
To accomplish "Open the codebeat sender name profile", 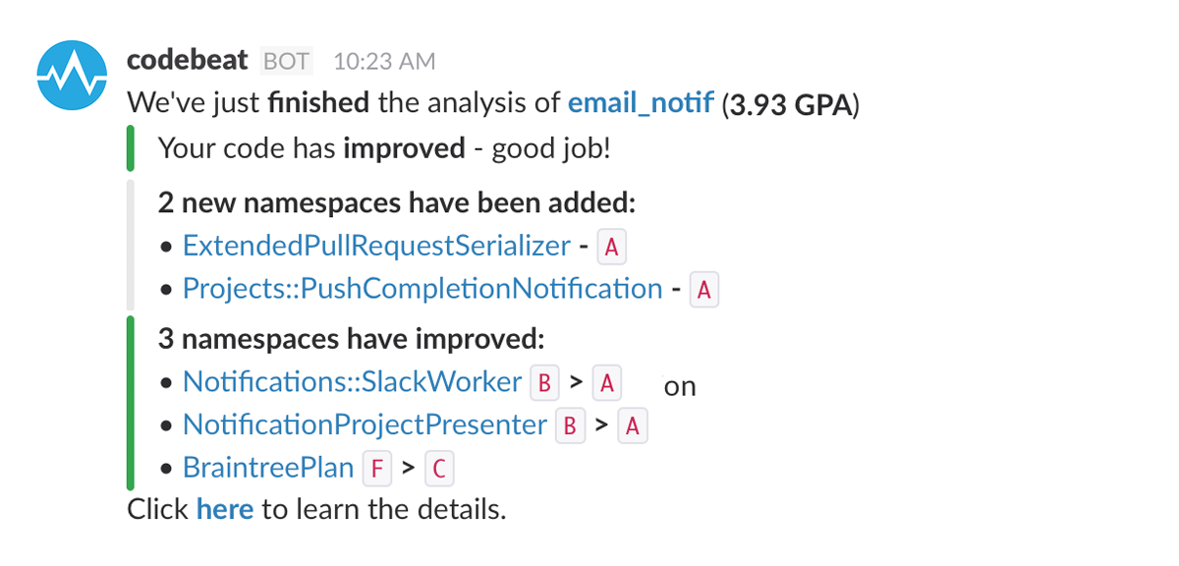I will pos(188,61).
